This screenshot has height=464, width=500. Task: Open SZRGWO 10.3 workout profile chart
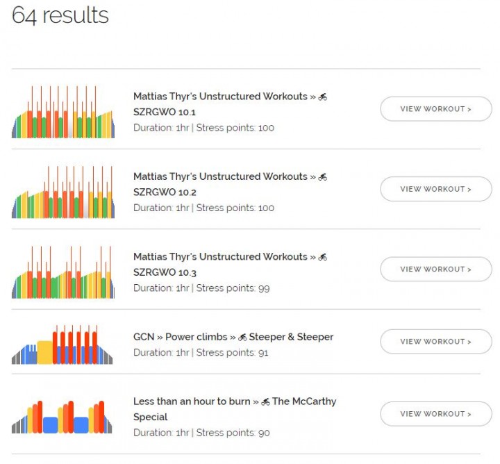click(63, 272)
